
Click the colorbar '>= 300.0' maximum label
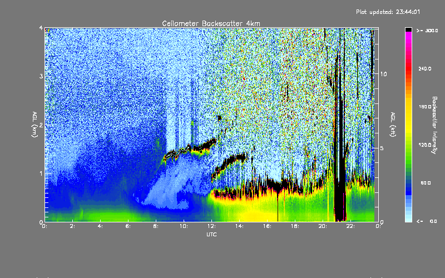point(427,31)
